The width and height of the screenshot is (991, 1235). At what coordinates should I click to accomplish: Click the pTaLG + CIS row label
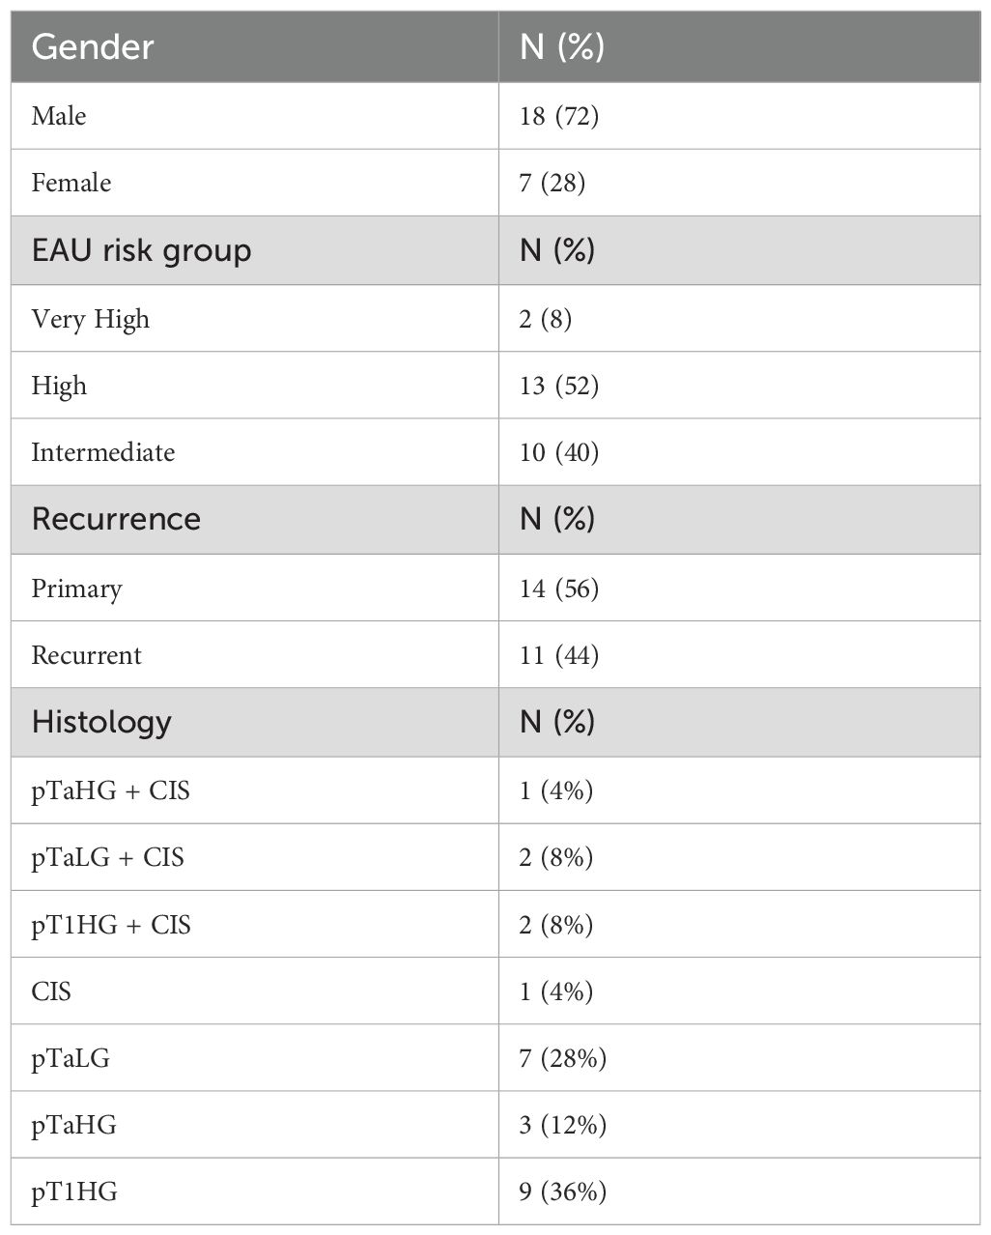point(108,857)
